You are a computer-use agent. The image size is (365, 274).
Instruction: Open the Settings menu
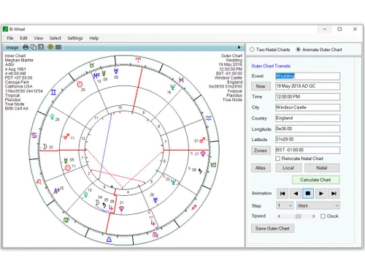point(75,38)
